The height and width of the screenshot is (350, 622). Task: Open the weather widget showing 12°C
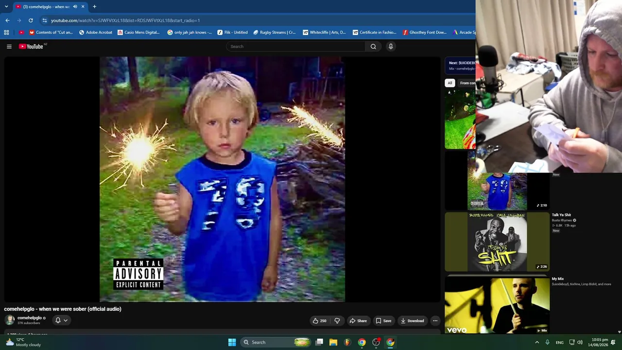coord(23,342)
